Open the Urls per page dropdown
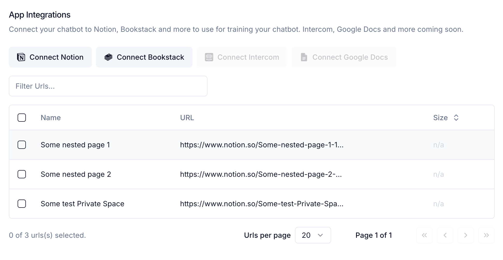 tap(313, 235)
